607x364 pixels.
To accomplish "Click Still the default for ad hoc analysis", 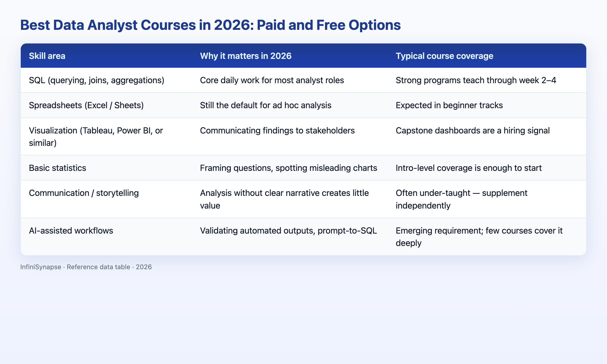I will point(266,105).
